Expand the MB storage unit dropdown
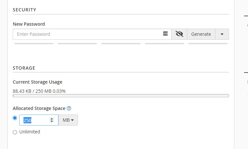 [68, 120]
